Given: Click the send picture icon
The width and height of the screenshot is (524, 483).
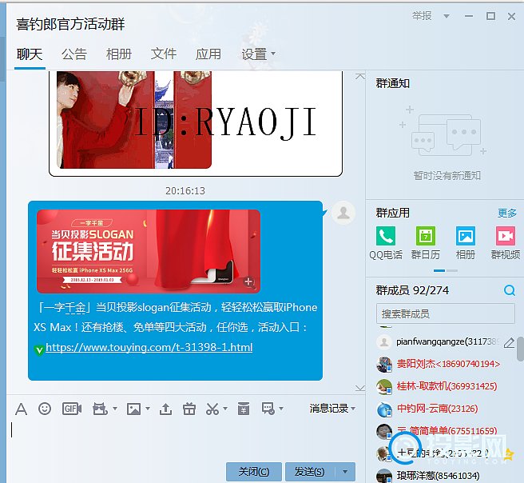Looking at the screenshot, I should pyautogui.click(x=133, y=409).
